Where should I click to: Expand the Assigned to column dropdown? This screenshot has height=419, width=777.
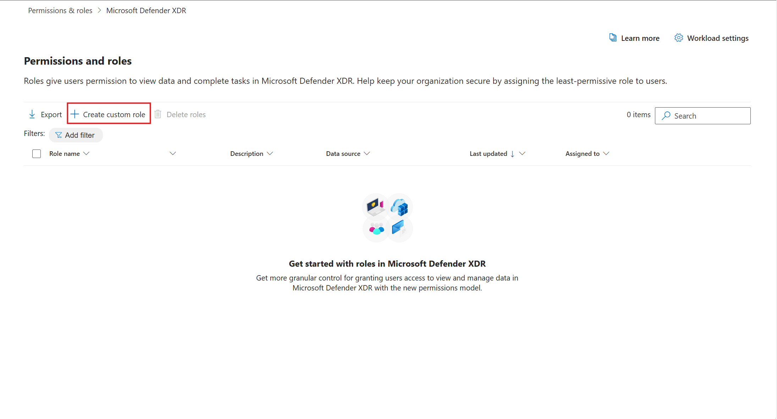tap(606, 153)
